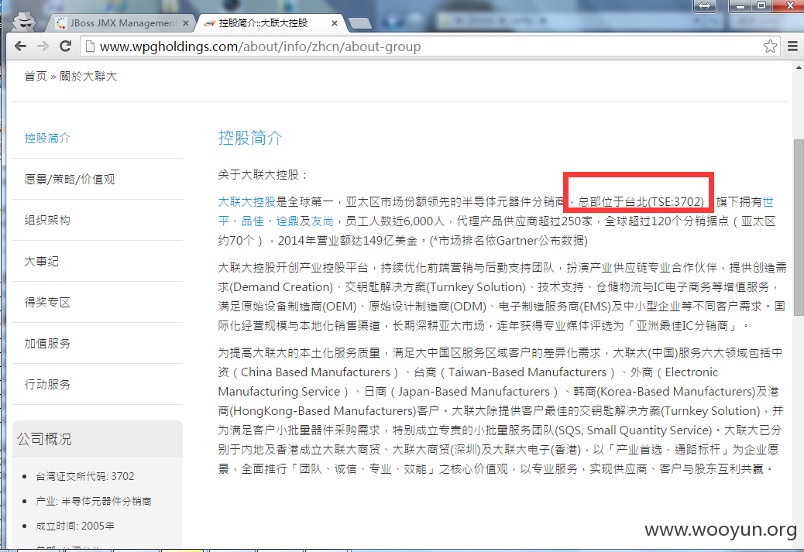Screen dimensions: 804x552
Task: Click the scrollbar up arrow
Action: pyautogui.click(x=799, y=67)
